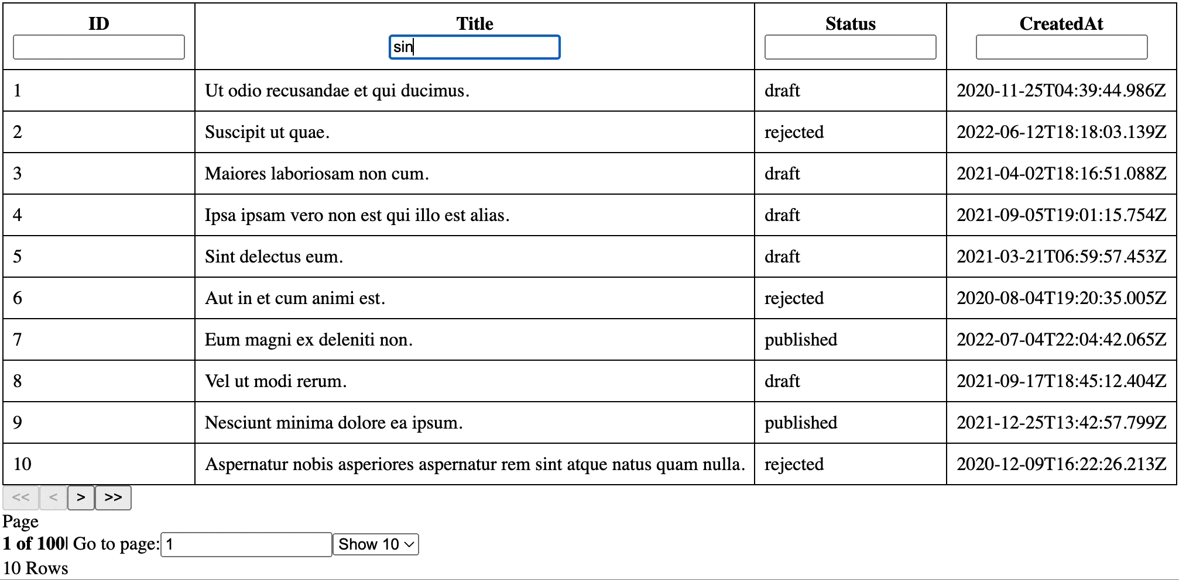Image resolution: width=1179 pixels, height=580 pixels.
Task: Click the first page double-arrow button
Action: (x=21, y=498)
